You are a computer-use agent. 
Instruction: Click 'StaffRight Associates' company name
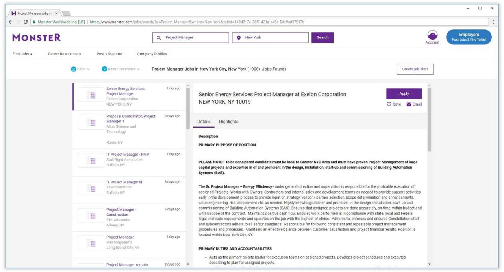(x=124, y=160)
